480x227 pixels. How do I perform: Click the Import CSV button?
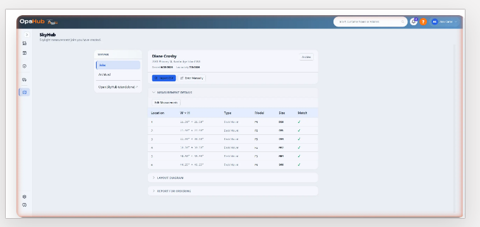coord(164,78)
